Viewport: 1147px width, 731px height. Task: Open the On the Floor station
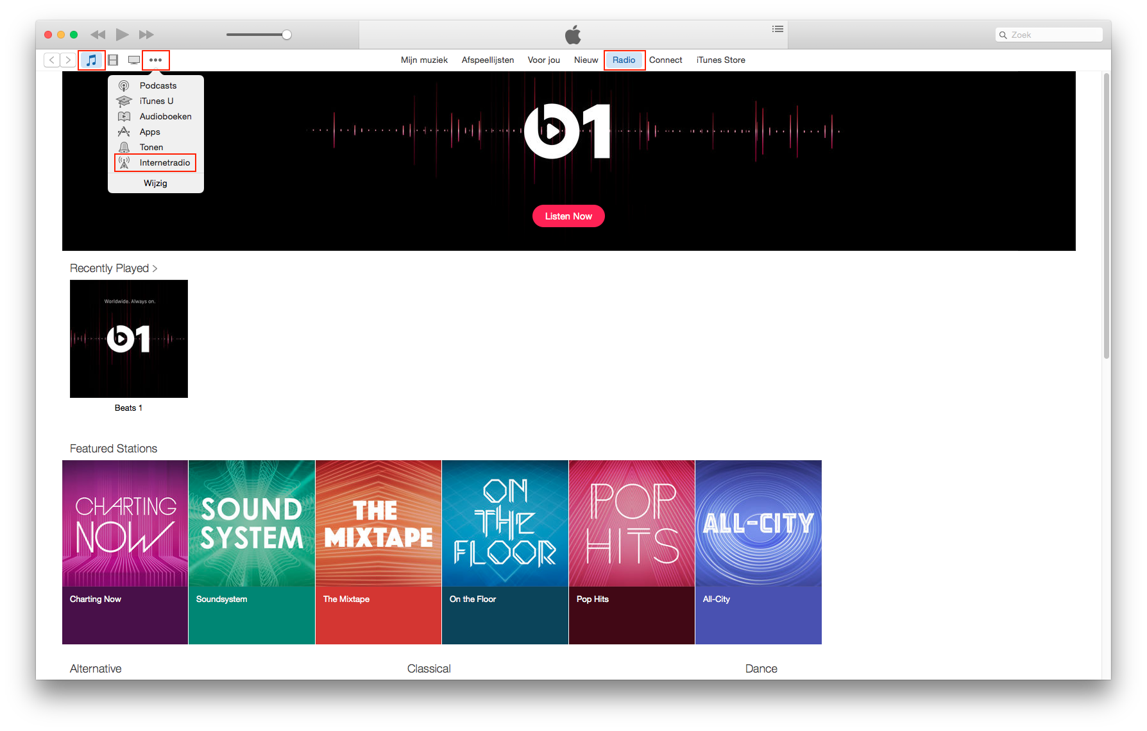point(505,552)
